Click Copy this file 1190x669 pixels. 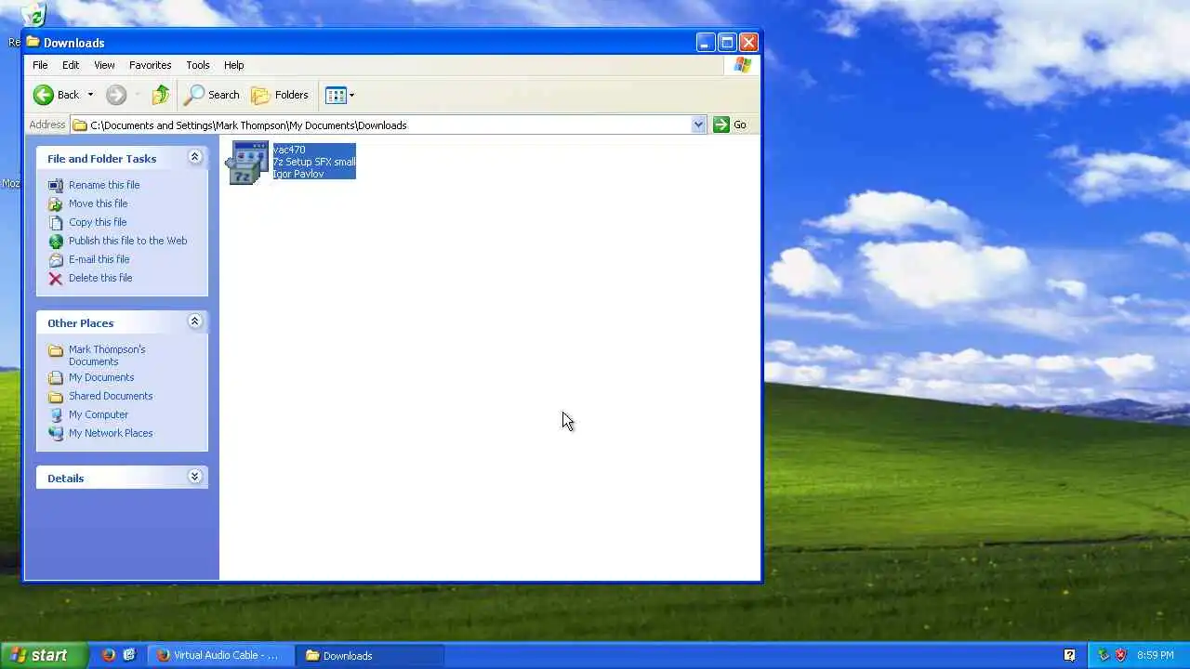coord(98,222)
